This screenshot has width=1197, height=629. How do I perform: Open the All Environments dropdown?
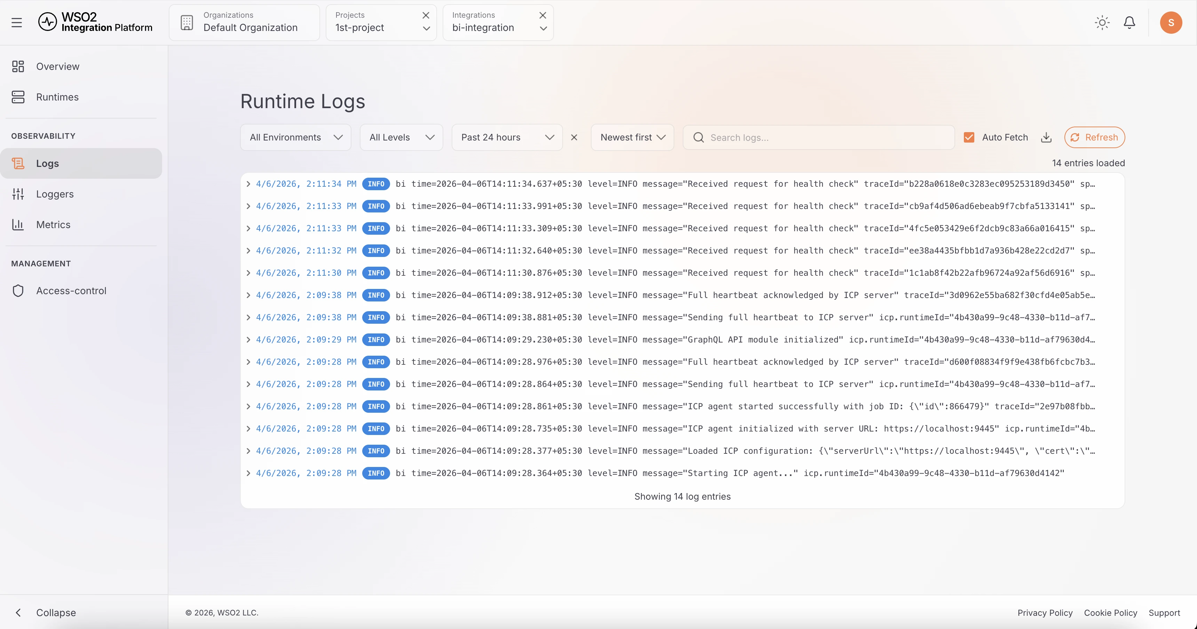point(295,137)
